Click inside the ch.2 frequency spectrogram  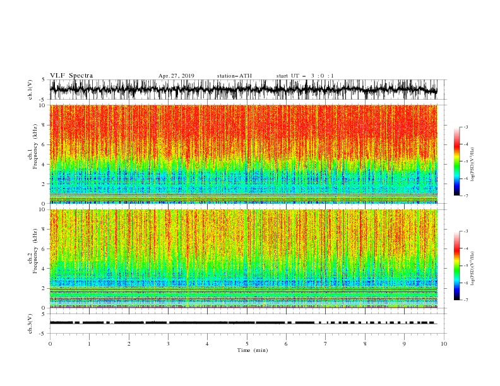coord(243,259)
